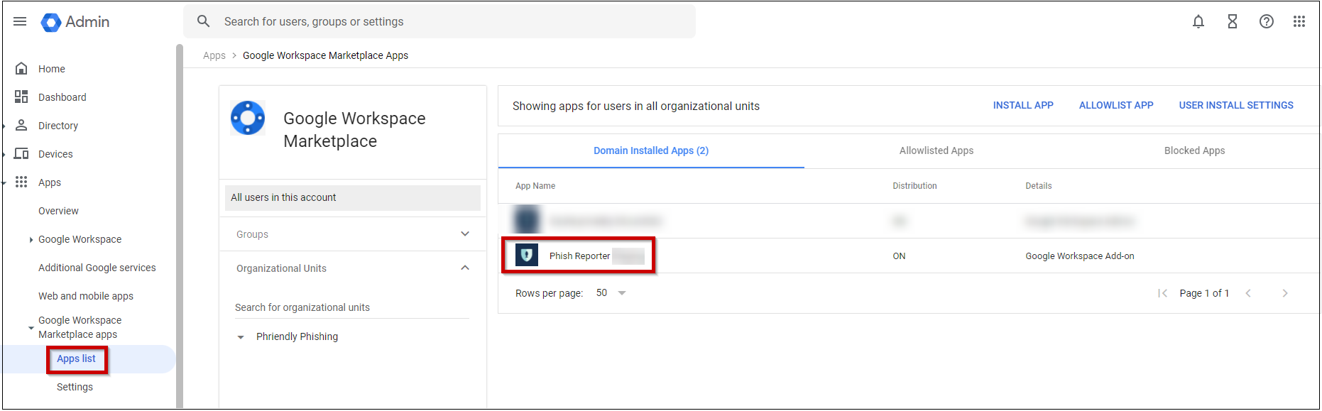Open Marketplace Settings in sidebar
This screenshot has width=1322, height=411.
click(x=75, y=387)
